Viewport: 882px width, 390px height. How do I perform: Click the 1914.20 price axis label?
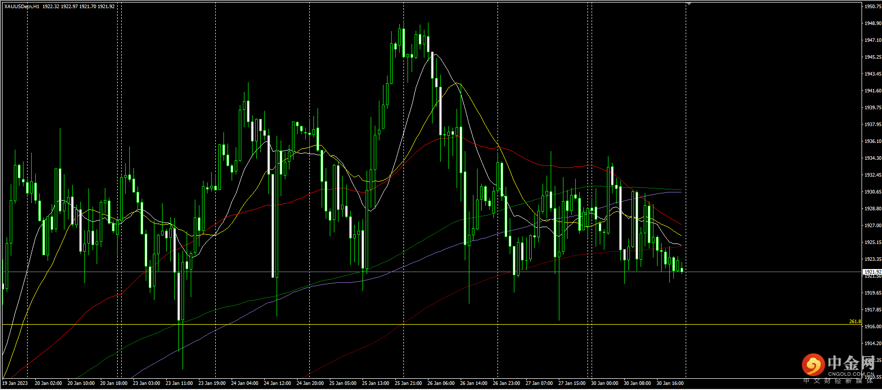(873, 344)
